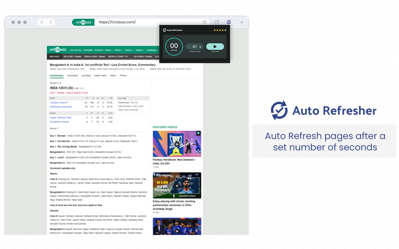This screenshot has width=399, height=249.
Task: Select AD vs MSA Preview match
Action: pos(143,57)
